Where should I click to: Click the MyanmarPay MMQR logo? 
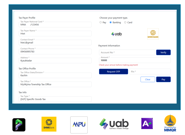(170, 123)
